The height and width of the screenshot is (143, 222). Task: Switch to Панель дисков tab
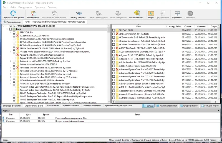pos(12,22)
